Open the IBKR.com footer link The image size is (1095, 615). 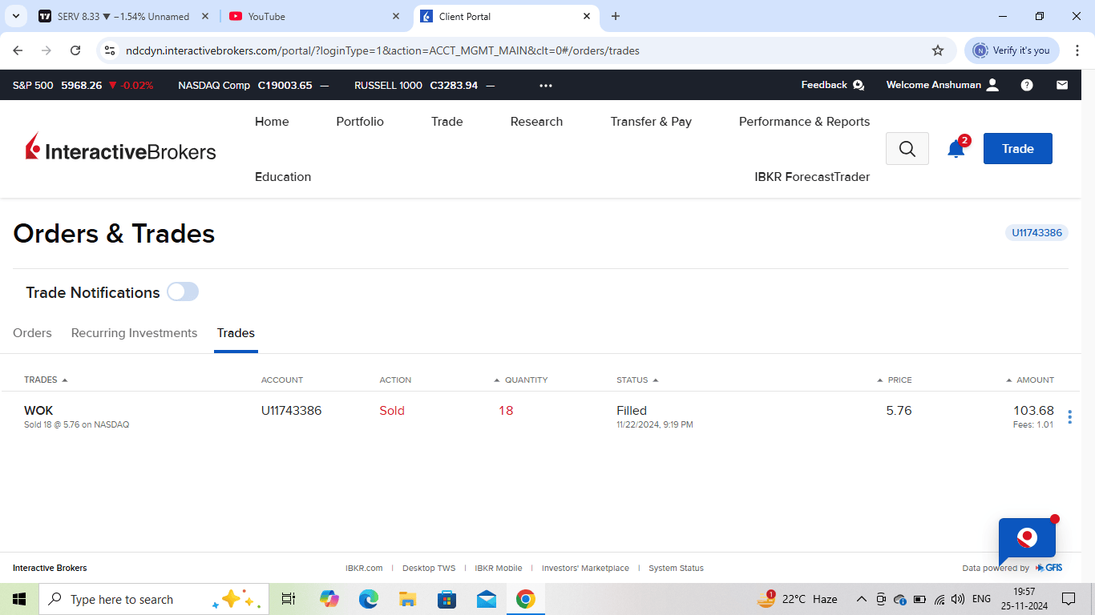(x=364, y=569)
